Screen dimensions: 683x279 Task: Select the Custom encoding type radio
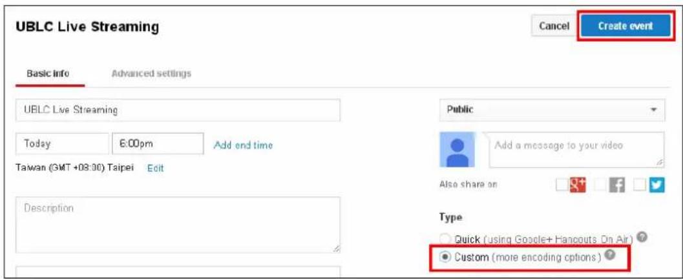(x=445, y=257)
